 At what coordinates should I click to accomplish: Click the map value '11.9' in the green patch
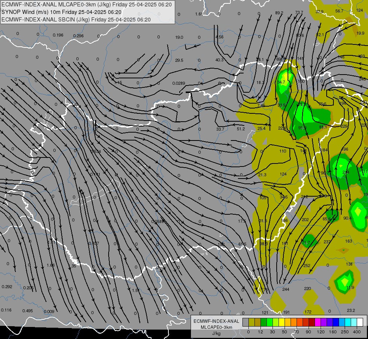(x=350, y=287)
